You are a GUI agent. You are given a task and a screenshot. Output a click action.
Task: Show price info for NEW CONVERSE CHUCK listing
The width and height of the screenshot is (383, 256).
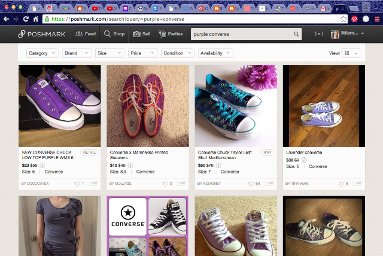[42, 165]
